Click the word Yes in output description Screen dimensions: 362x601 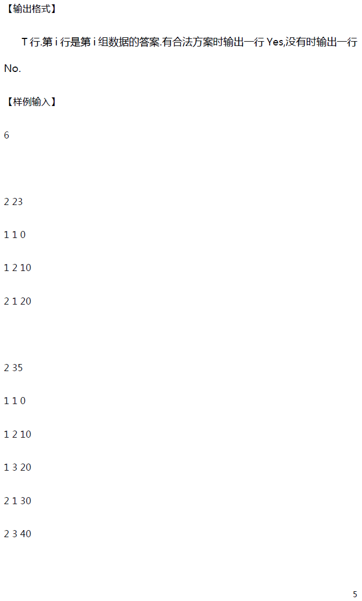[275, 42]
